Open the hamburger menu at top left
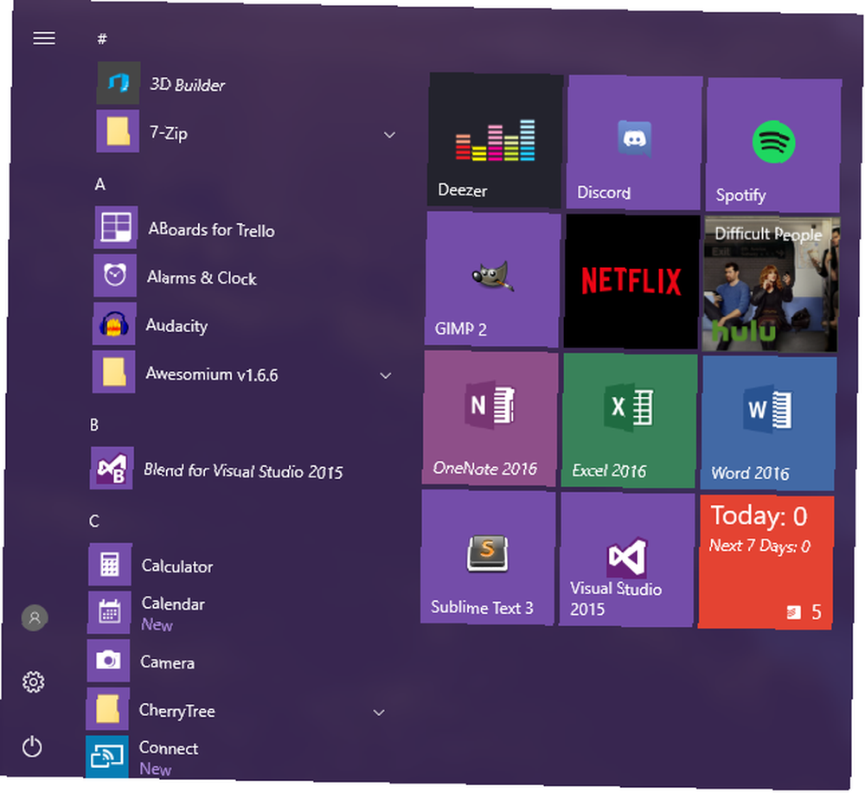The width and height of the screenshot is (865, 793). [x=44, y=38]
